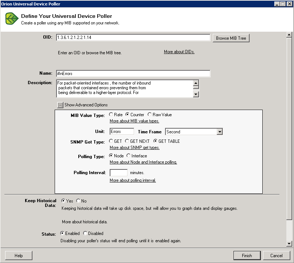Screen dimensions: 294x263
Task: Open More about Node and Interface polling
Action: 143,162
